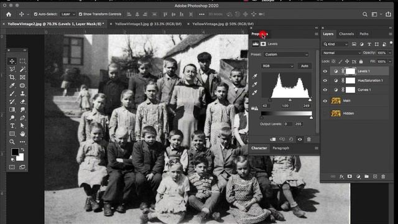Select the Move tool in the toolbox
The image size is (398, 224).
click(x=12, y=61)
